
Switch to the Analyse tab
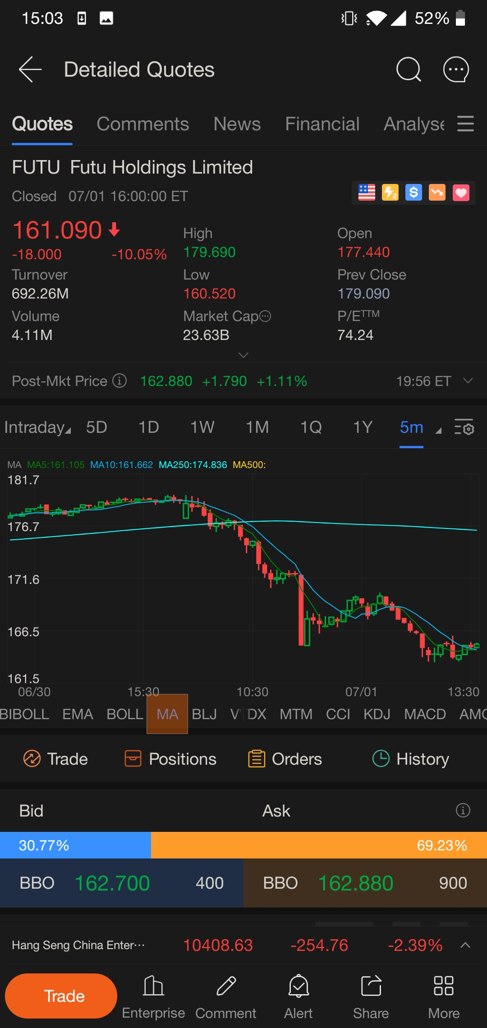414,124
